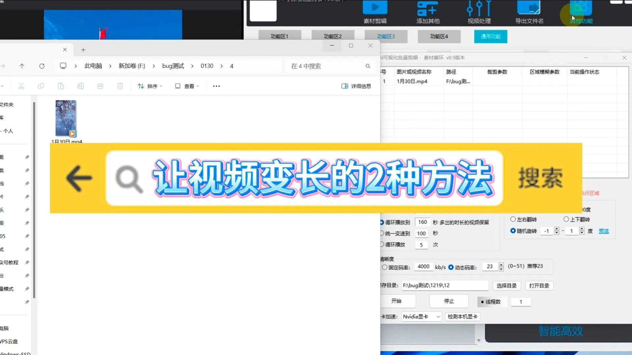Increment the dynamic bitrate value stepper
Screen dimensions: 632x355
click(501, 265)
